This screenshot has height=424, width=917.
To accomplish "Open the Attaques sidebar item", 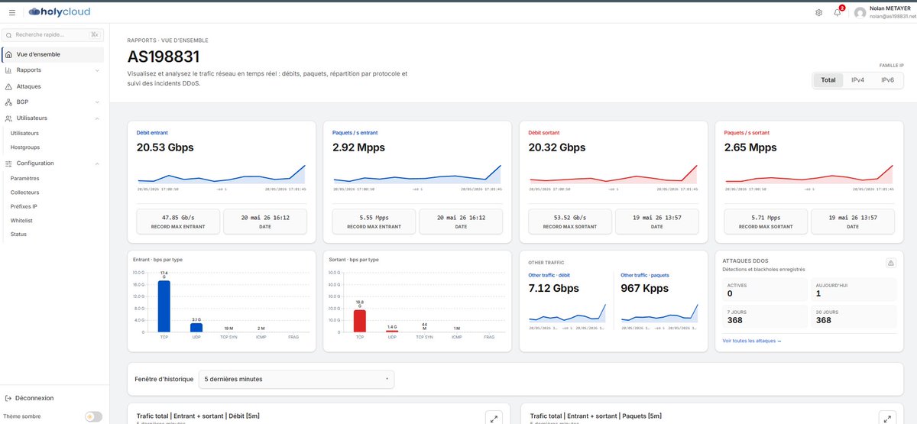I will coord(53,86).
